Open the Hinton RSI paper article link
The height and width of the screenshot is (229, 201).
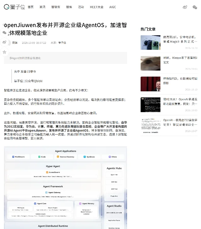tap(180, 60)
